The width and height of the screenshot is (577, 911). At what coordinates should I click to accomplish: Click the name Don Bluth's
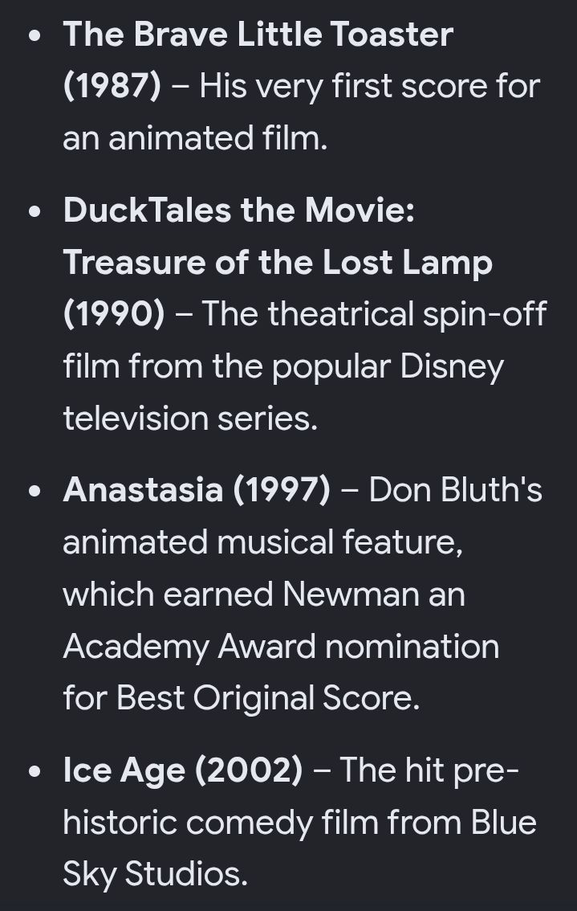(x=456, y=489)
